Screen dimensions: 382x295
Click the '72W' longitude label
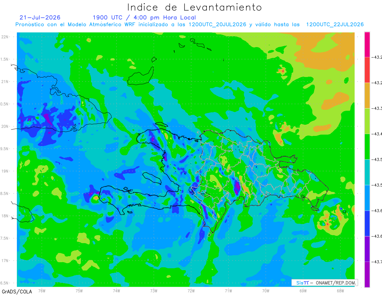coord(191,291)
